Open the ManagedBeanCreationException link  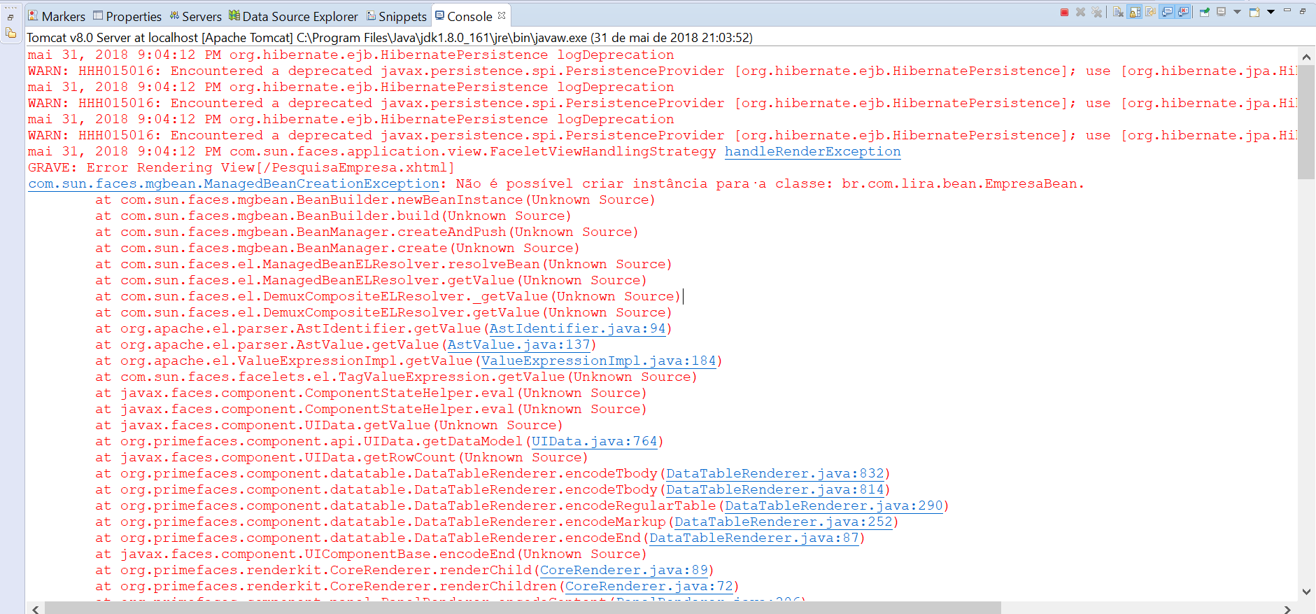tap(234, 183)
